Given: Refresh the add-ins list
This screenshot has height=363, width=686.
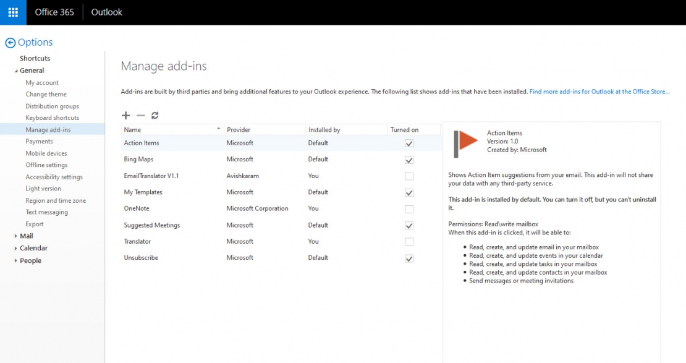Looking at the screenshot, I should tap(154, 115).
